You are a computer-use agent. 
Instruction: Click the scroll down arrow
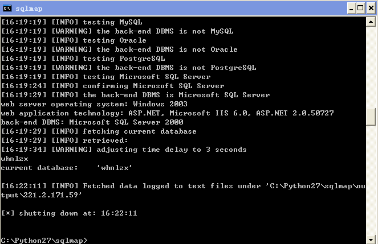click(x=371, y=239)
